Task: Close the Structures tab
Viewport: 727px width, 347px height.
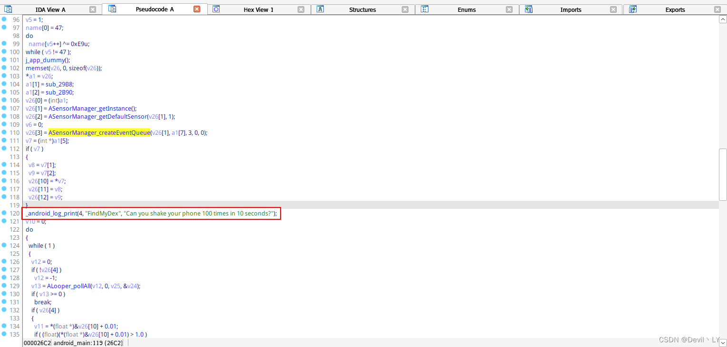Action: (x=405, y=9)
